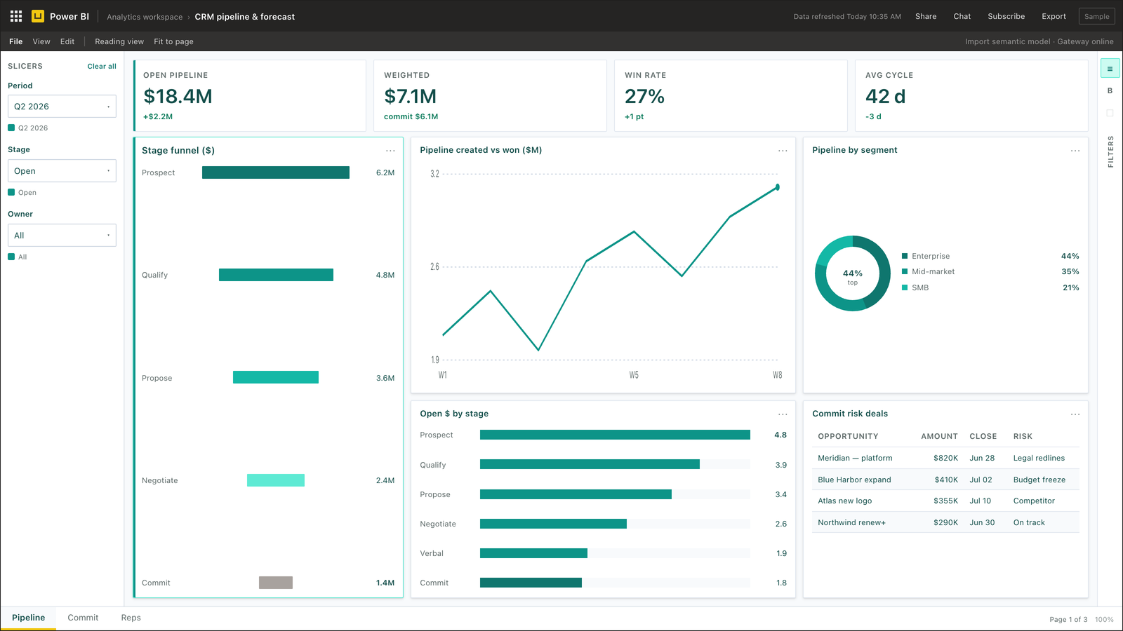
Task: Switch to the Reps page tab
Action: 131,618
